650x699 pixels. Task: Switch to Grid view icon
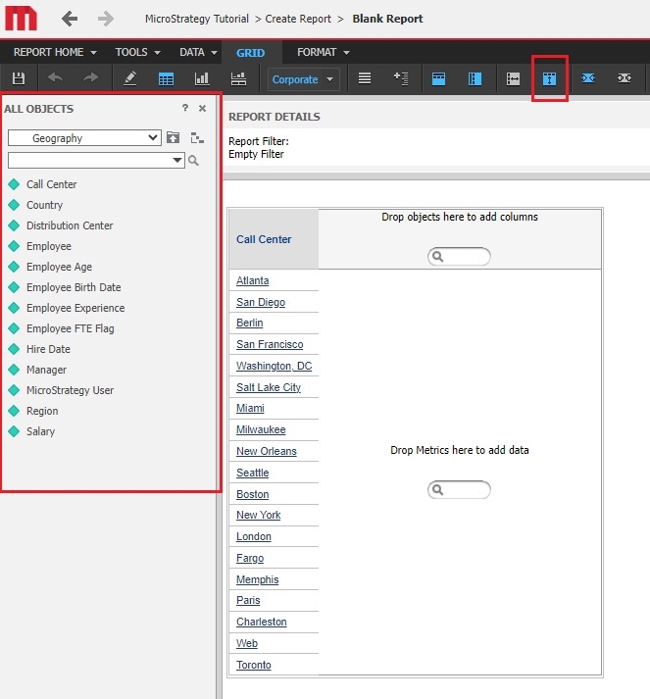click(x=166, y=79)
